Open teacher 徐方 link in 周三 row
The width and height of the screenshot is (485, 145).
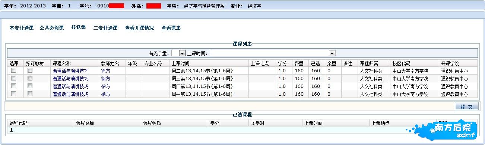[x=106, y=79]
